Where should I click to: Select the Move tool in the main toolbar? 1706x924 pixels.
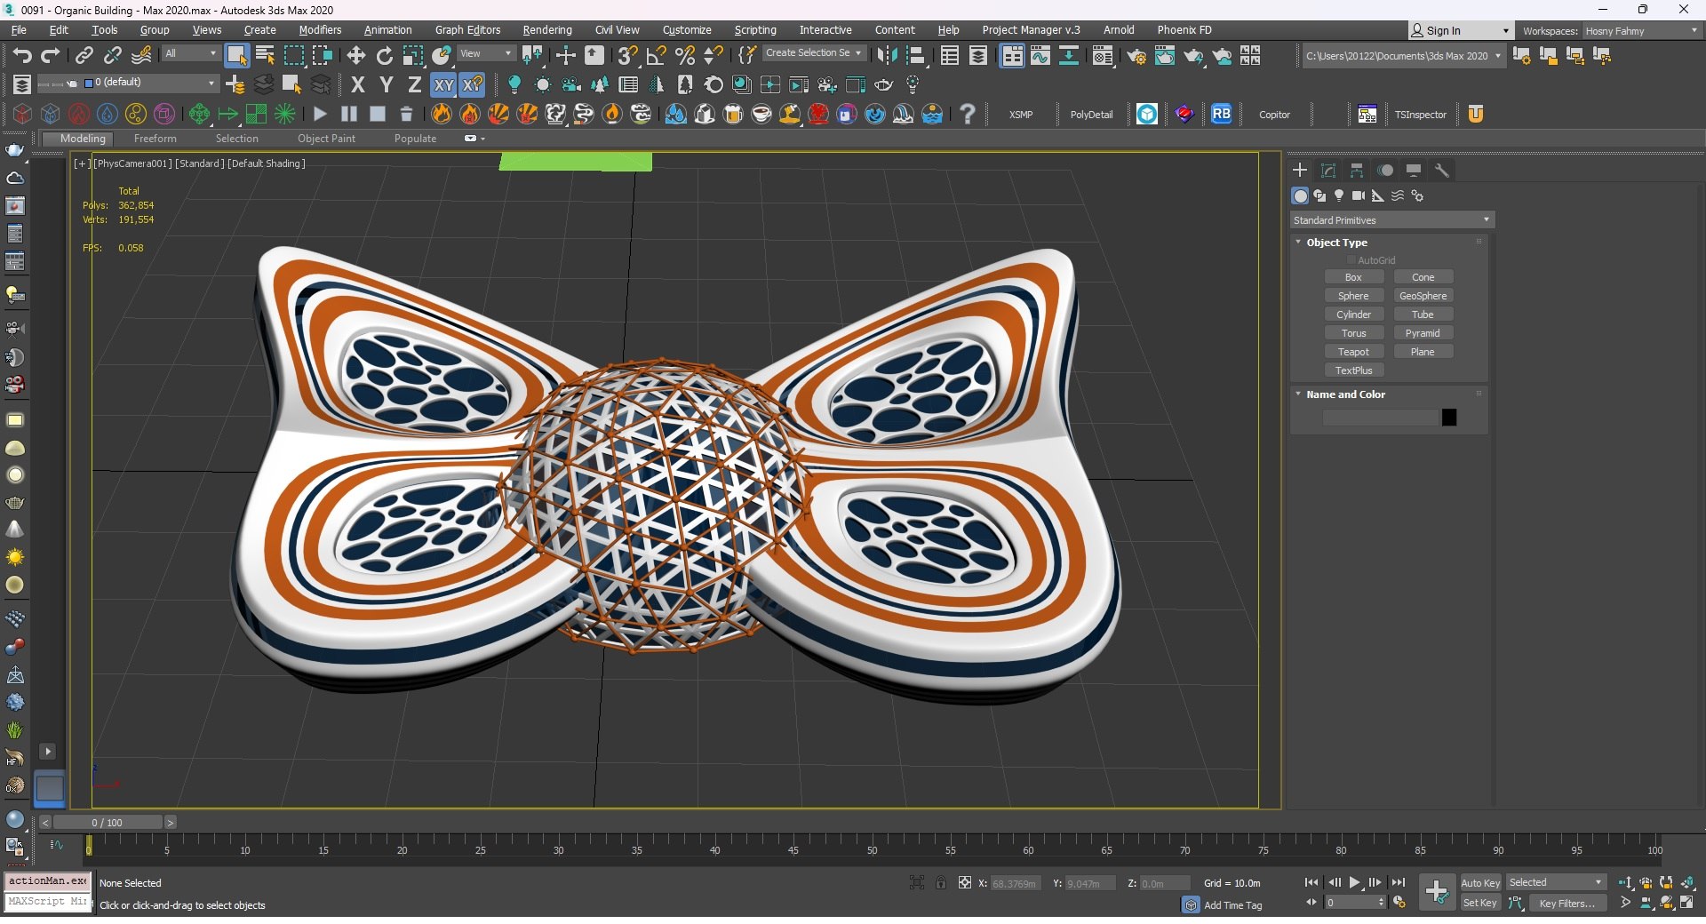click(356, 56)
